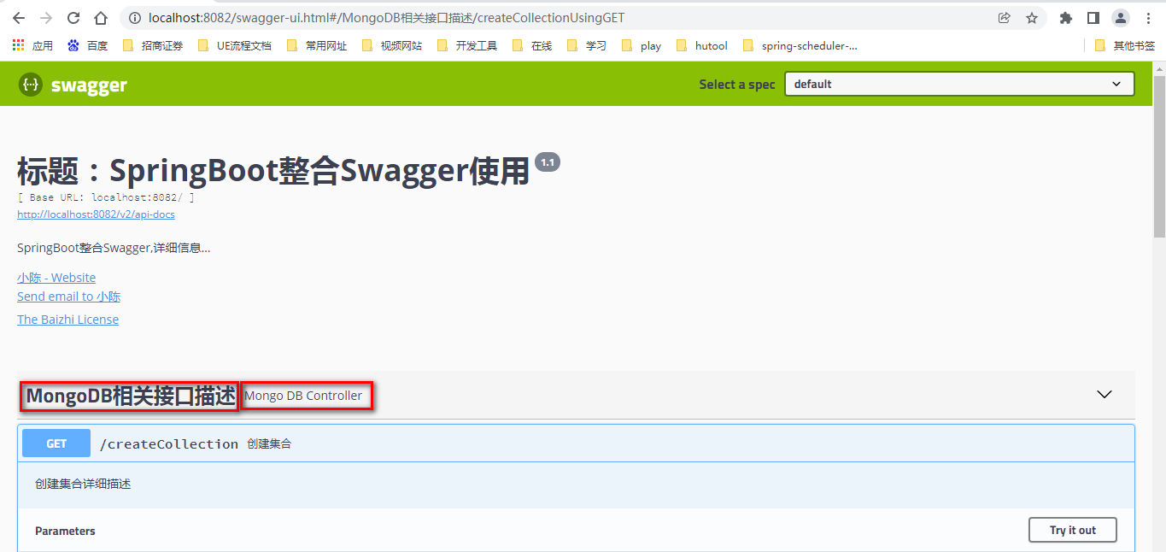Click Send email to 小陈
This screenshot has width=1166, height=552.
[x=68, y=297]
